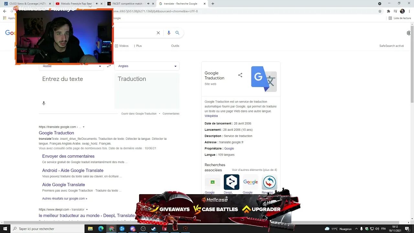This screenshot has height=233, width=414.
Task: Open the taskbar clock showing 18:12
Action: point(395,229)
